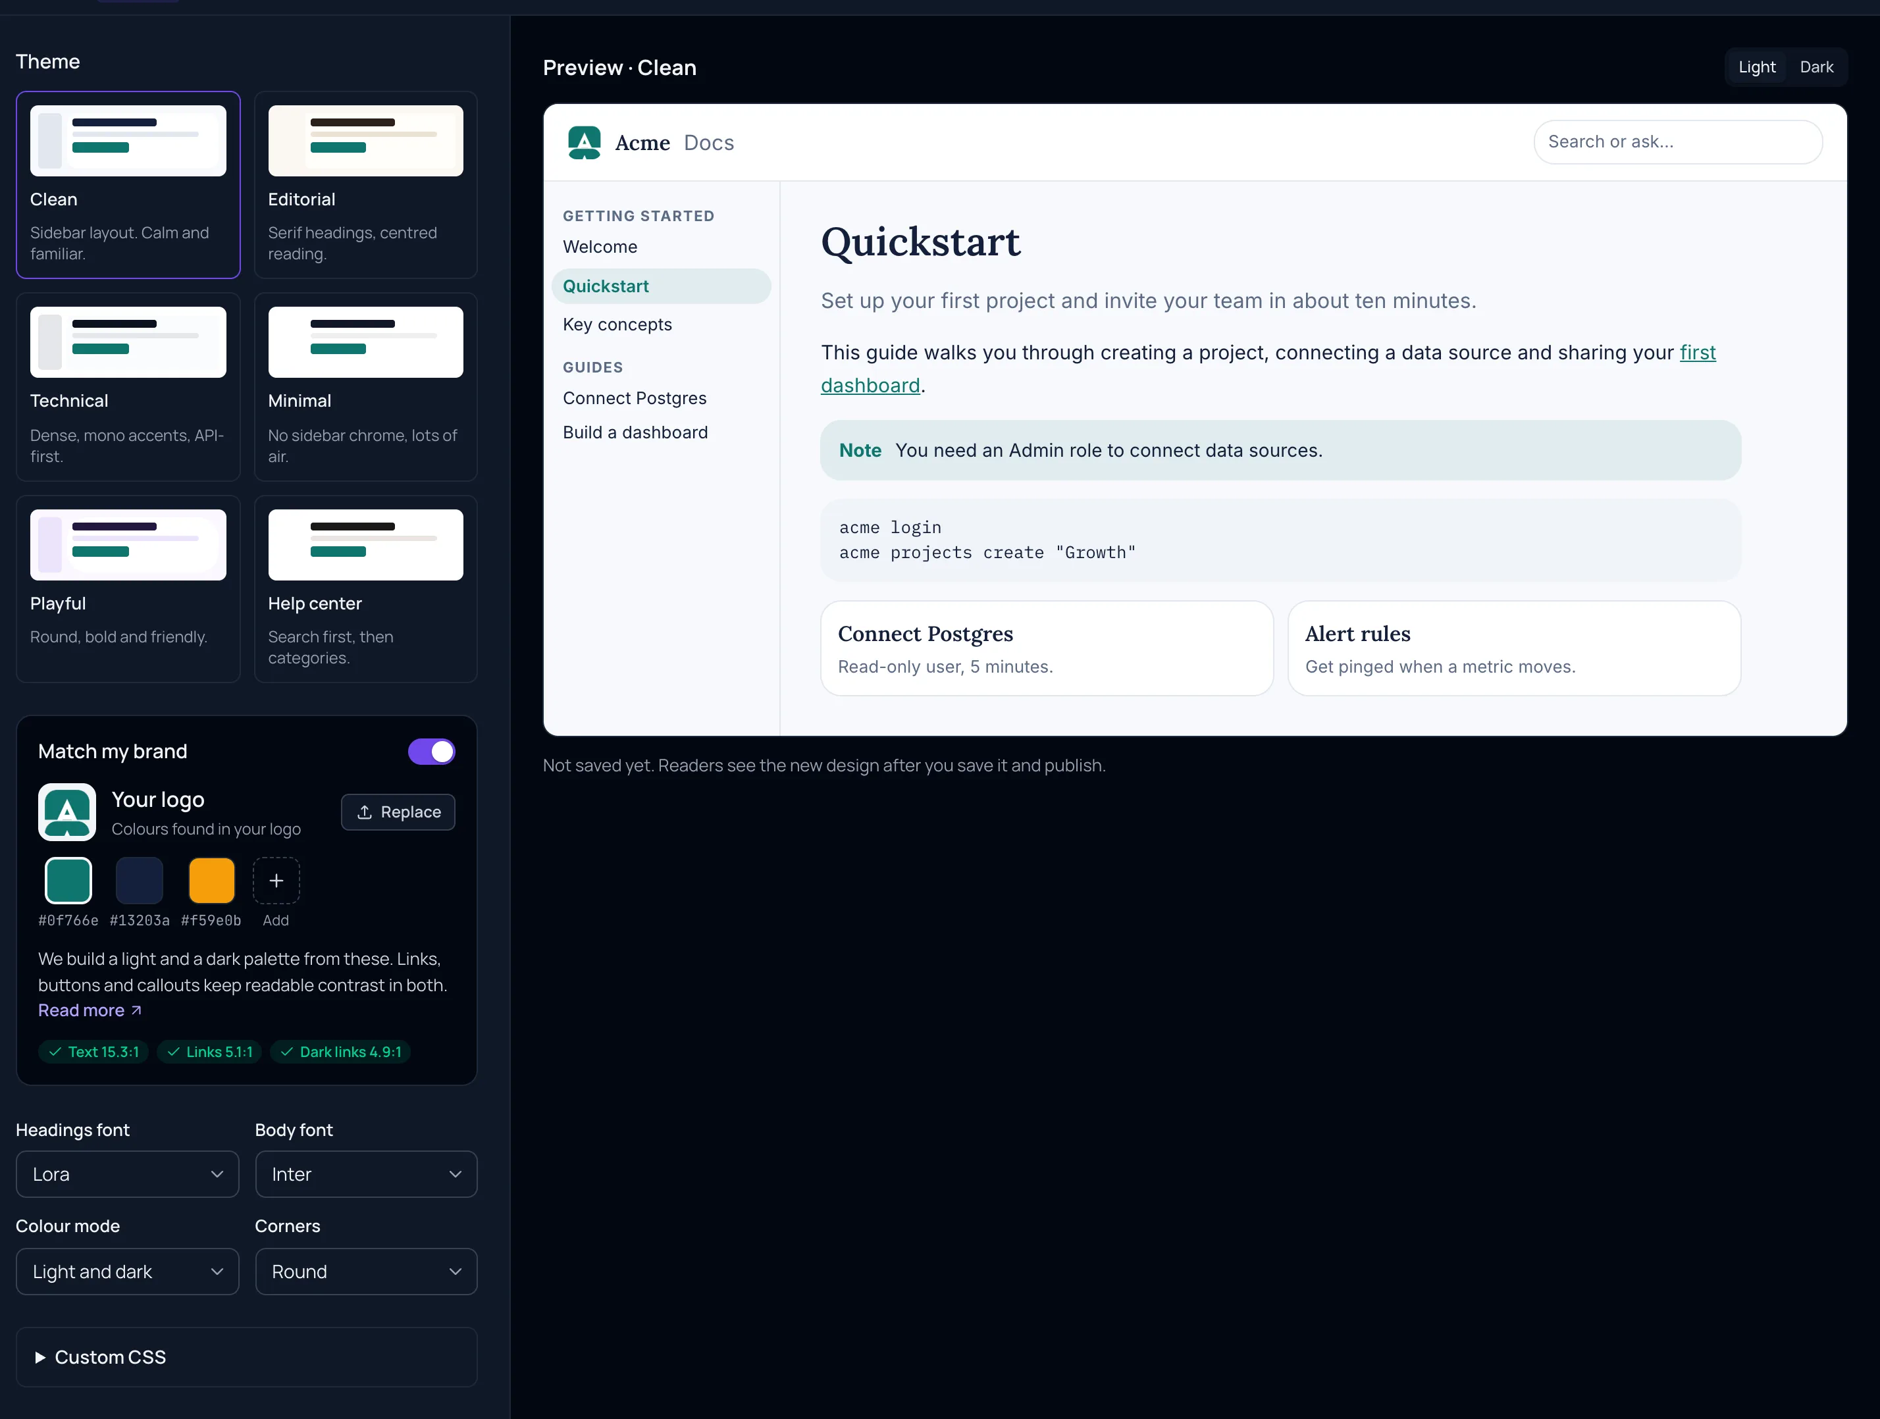Open the Colour mode dropdown
Image resolution: width=1880 pixels, height=1419 pixels.
(128, 1271)
